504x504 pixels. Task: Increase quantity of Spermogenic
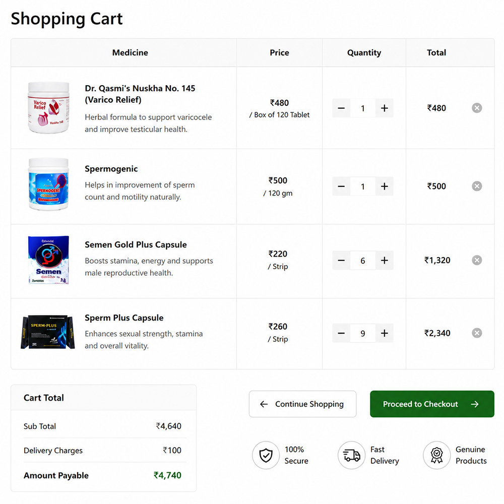point(385,186)
